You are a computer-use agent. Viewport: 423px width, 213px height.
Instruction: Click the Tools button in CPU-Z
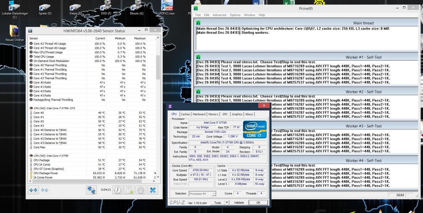point(217,203)
